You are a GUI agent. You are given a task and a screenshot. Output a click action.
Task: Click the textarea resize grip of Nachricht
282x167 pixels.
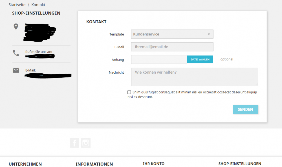[x=257, y=85]
